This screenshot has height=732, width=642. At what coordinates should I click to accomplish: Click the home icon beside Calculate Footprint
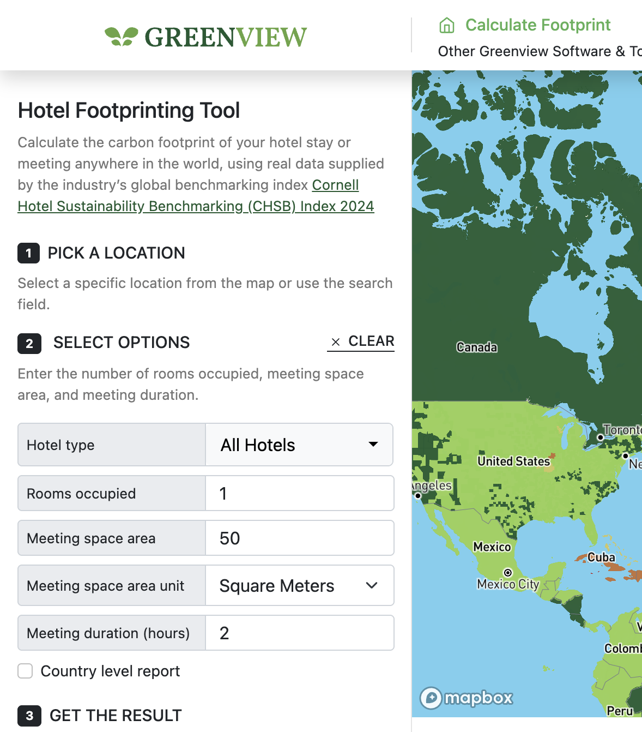click(x=446, y=25)
